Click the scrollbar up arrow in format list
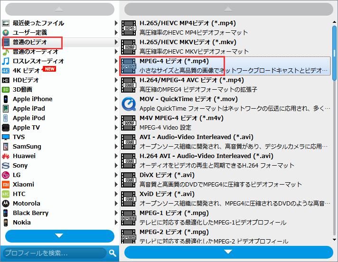The width and height of the screenshot is (338, 262). (x=334, y=22)
